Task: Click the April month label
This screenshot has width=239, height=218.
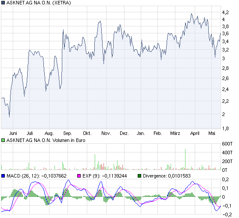Action: (195, 134)
